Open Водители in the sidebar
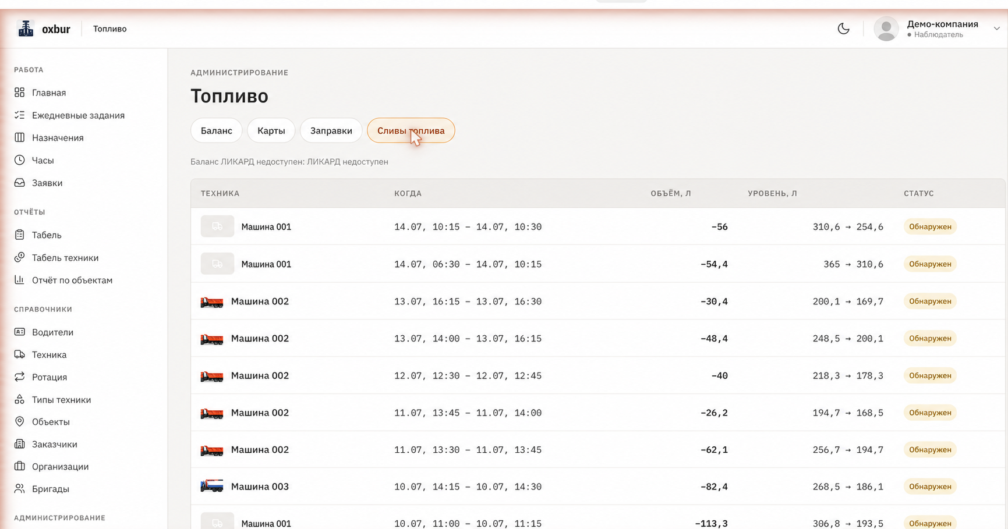The image size is (1008, 529). coord(52,332)
